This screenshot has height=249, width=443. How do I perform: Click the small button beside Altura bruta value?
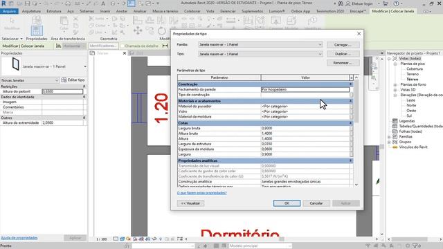[x=351, y=133]
